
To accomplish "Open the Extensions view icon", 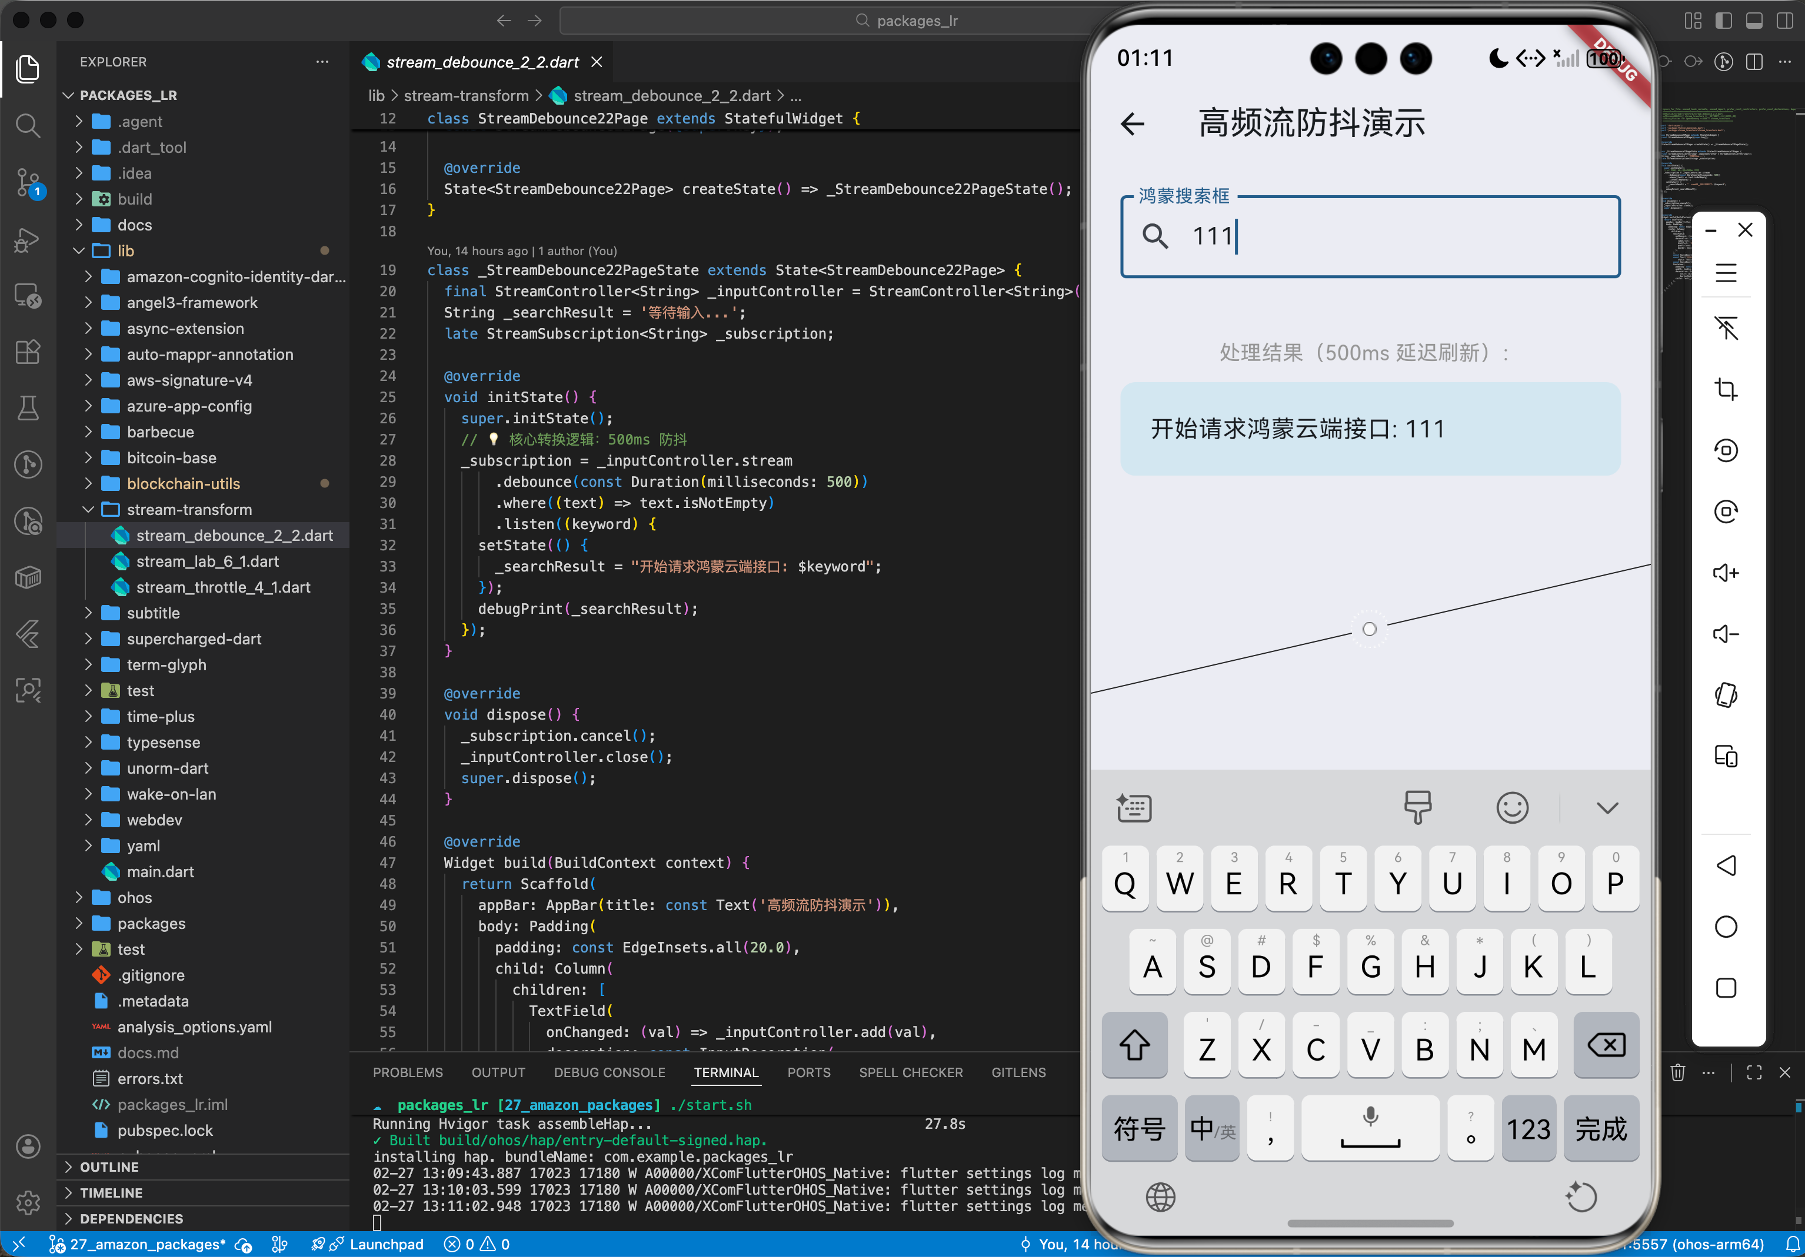I will (28, 352).
